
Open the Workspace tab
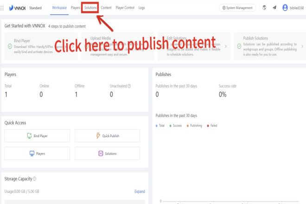pyautogui.click(x=59, y=8)
